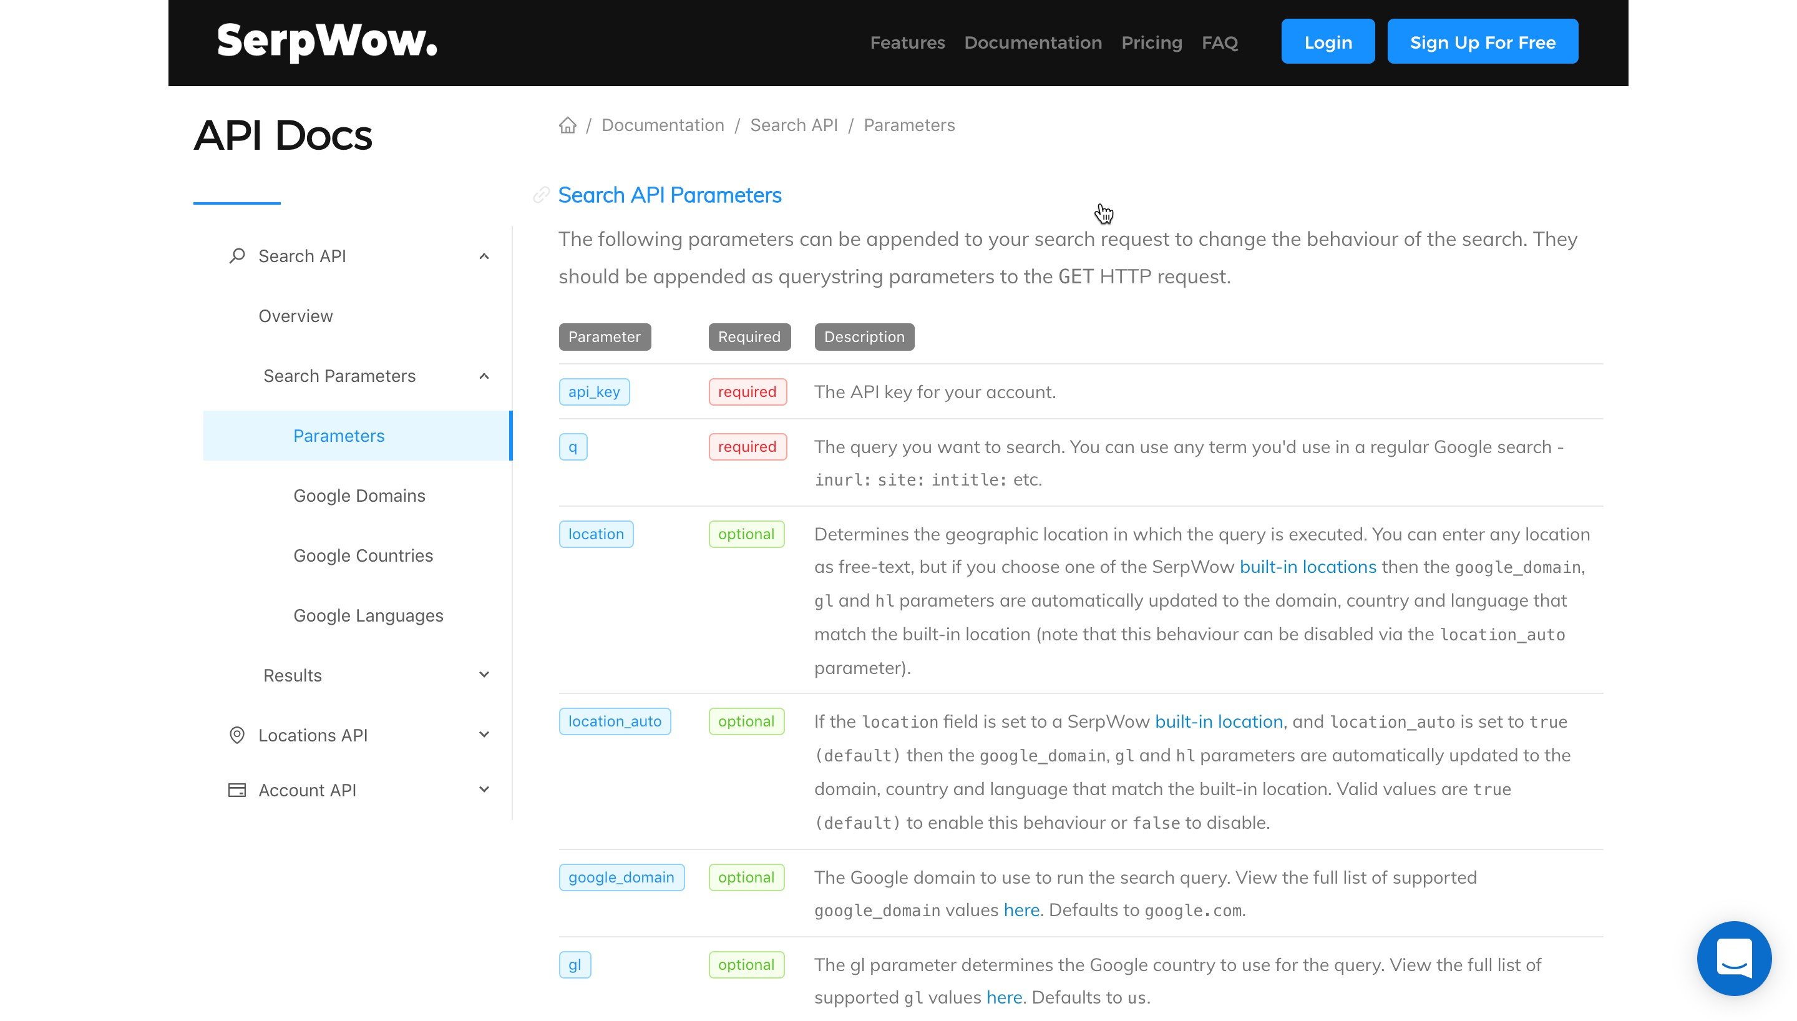The image size is (1797, 1021).
Task: Click Search Parameters sidebar label
Action: tap(339, 376)
